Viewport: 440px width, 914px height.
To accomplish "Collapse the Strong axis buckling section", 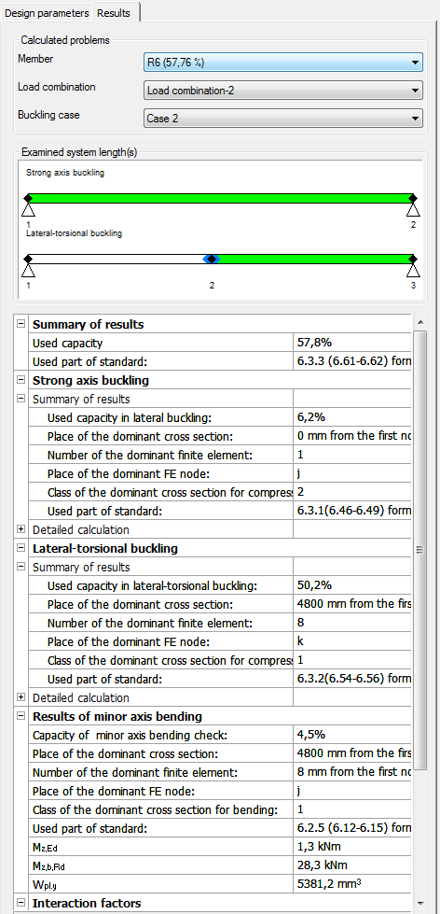I will pyautogui.click(x=21, y=380).
